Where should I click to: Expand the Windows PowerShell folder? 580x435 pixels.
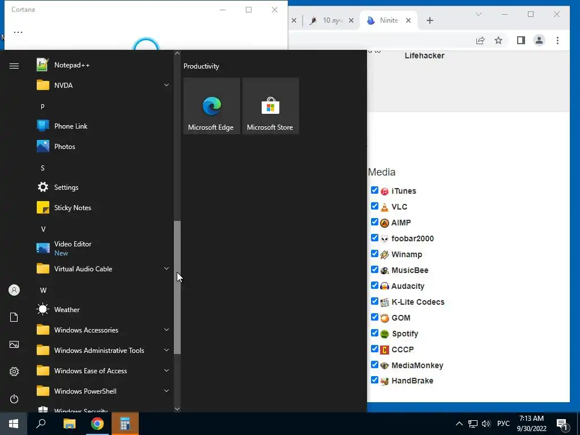coord(103,391)
